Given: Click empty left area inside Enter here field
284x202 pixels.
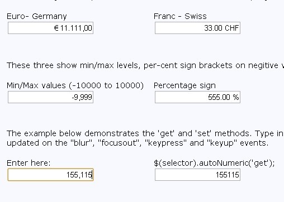Looking at the screenshot, I should 35,175.
